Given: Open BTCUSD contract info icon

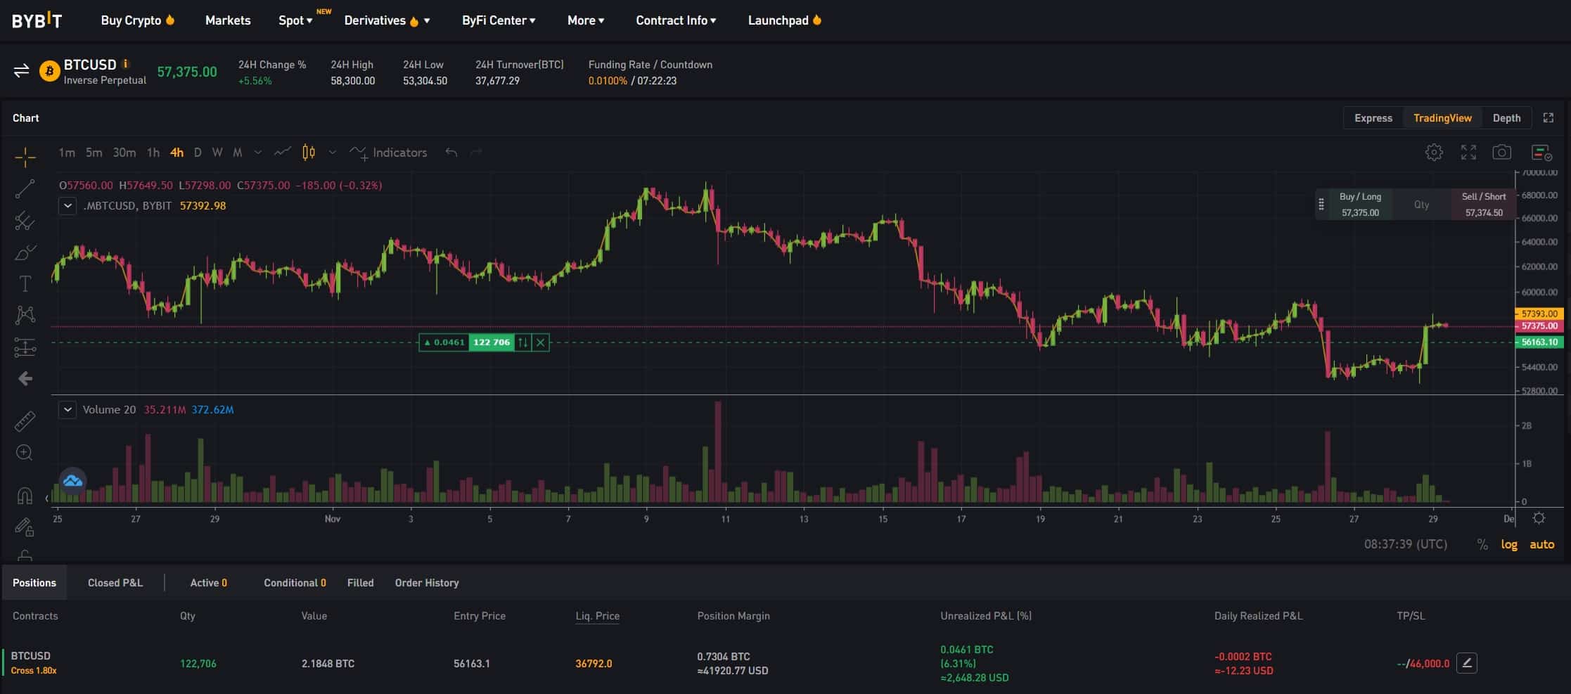Looking at the screenshot, I should point(126,63).
